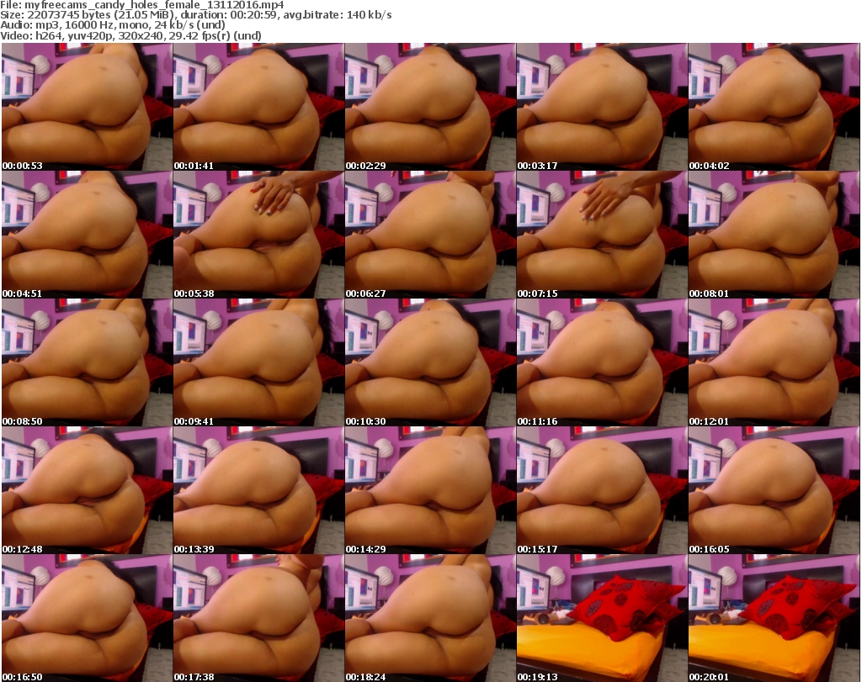Select the thumbnail stamped 00:15:17
Viewport: 862px width, 682px height.
click(601, 490)
